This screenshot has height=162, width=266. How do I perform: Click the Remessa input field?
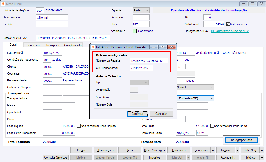tap(141, 17)
